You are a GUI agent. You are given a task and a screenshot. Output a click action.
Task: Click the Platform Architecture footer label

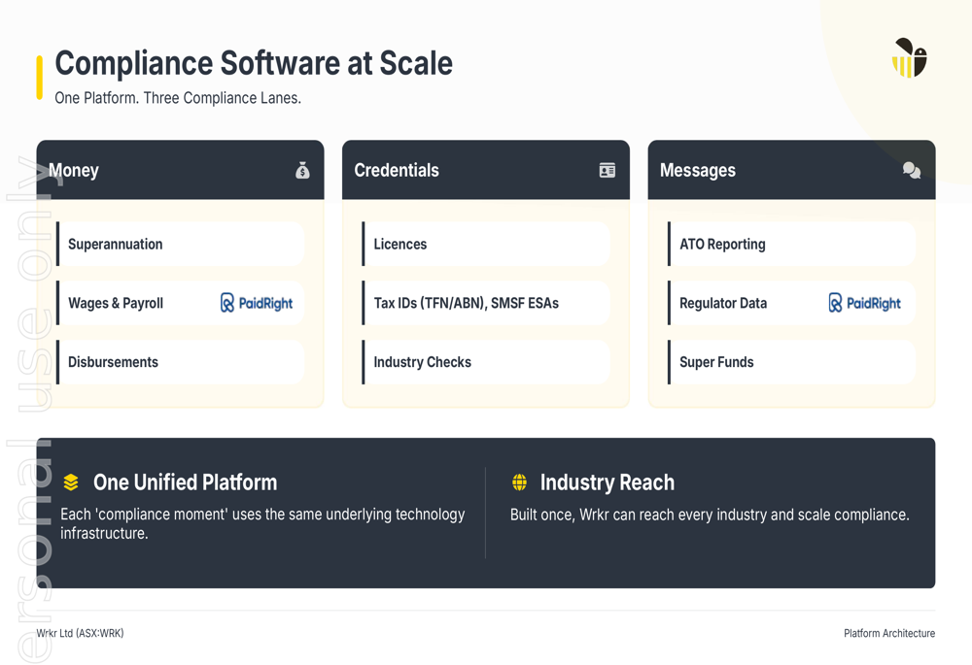[889, 633]
